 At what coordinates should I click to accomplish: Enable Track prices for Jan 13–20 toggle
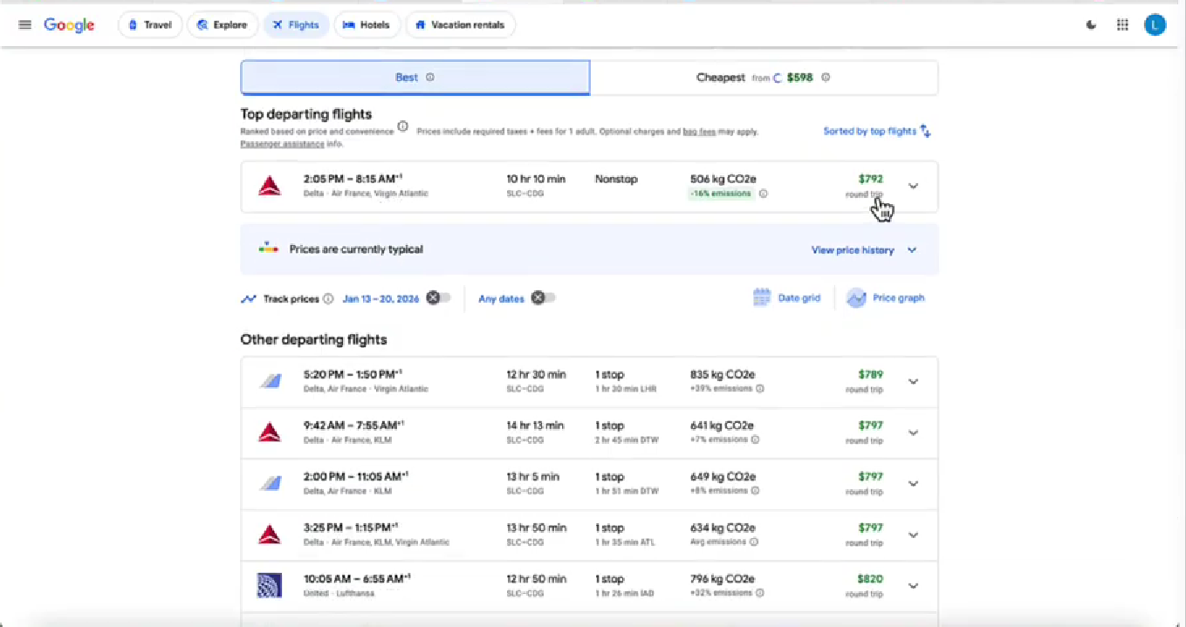(x=439, y=298)
